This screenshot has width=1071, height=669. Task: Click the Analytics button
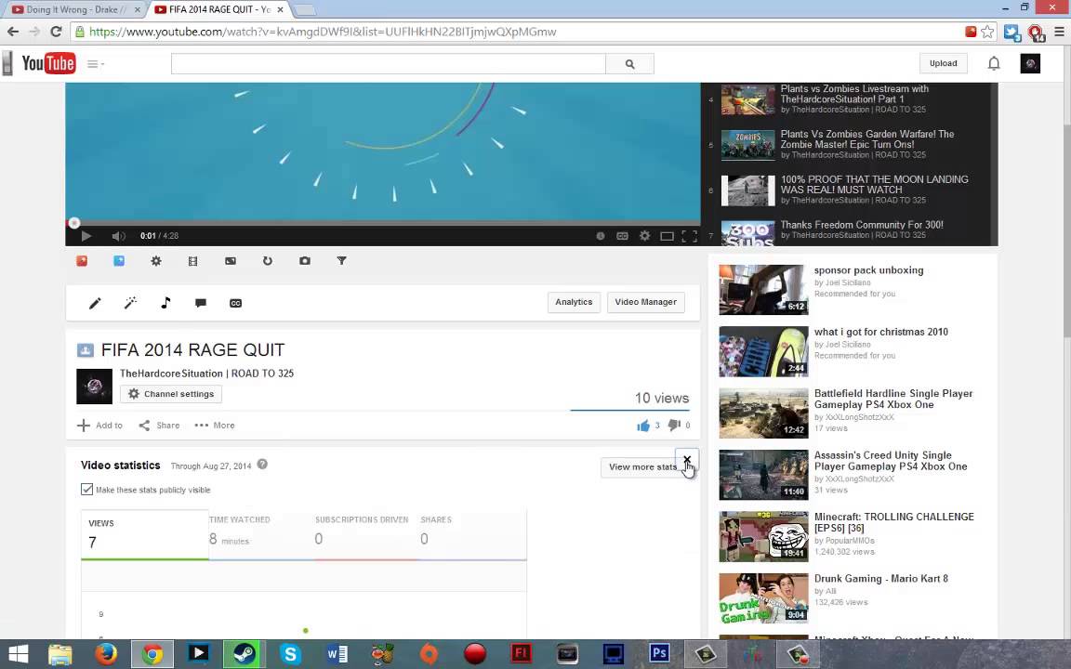(x=574, y=302)
